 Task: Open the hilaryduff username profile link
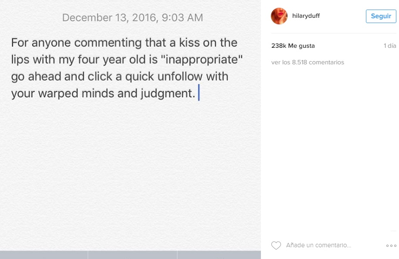point(305,16)
